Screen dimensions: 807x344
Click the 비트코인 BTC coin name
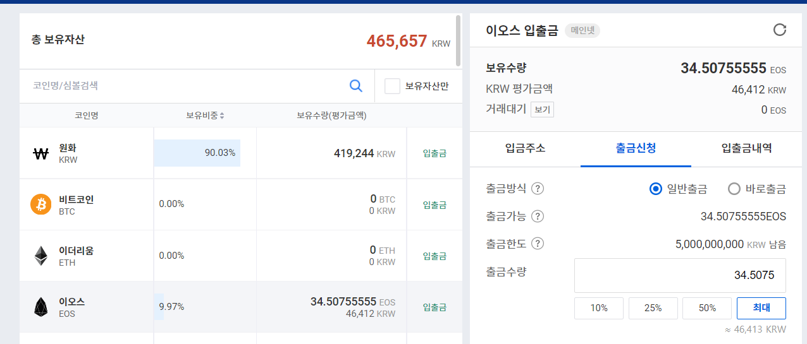(x=76, y=205)
